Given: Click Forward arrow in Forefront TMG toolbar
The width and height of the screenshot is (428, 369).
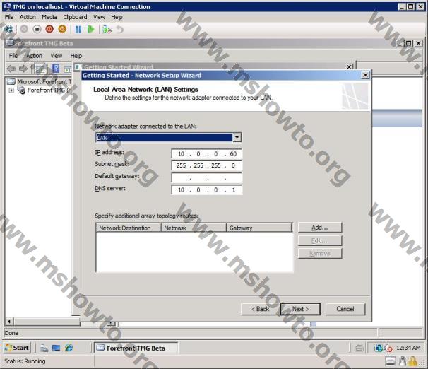Looking at the screenshot, I should pyautogui.click(x=23, y=69).
